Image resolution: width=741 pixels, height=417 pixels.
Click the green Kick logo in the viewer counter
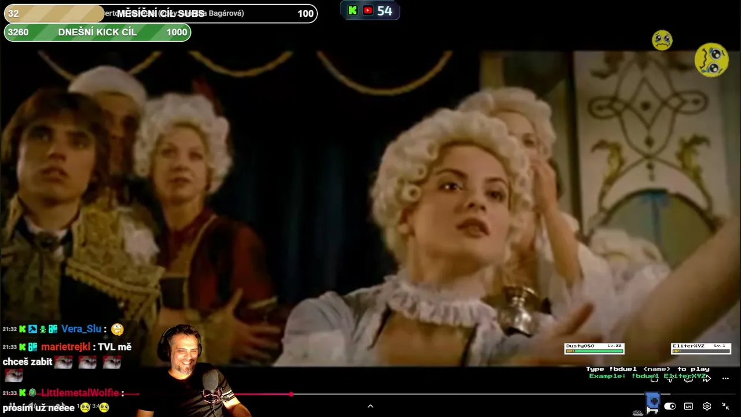[x=353, y=10]
